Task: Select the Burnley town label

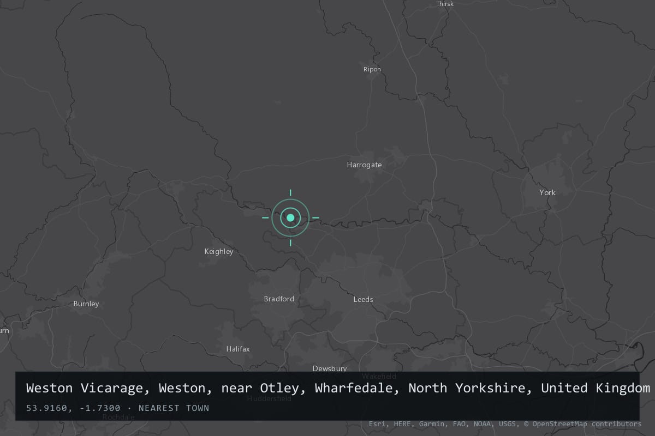Action: tap(86, 304)
